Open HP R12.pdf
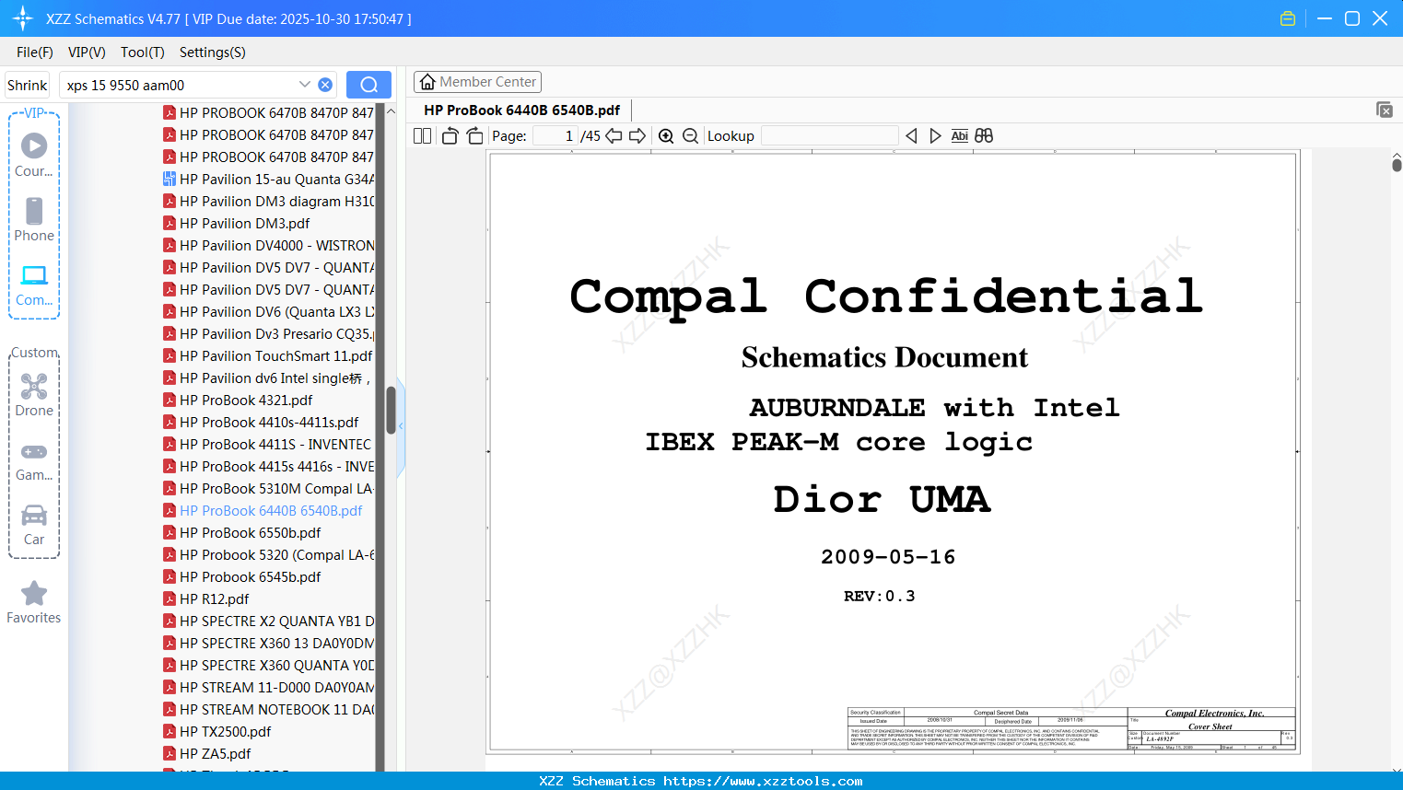 pyautogui.click(x=205, y=598)
